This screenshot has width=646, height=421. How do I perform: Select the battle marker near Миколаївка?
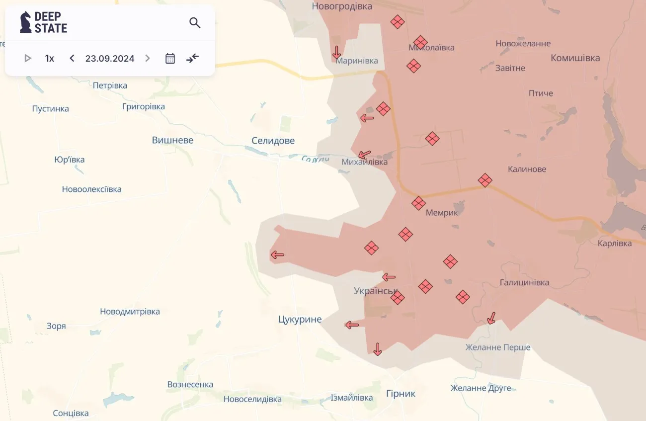(420, 43)
